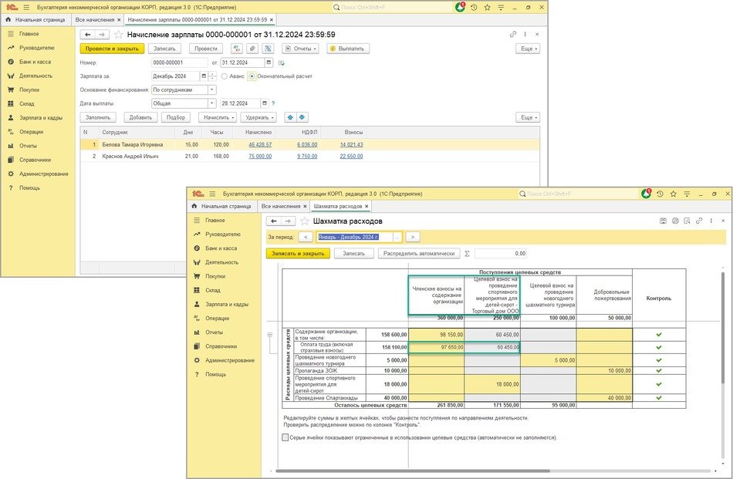Select the Аванс radio button

(224, 76)
